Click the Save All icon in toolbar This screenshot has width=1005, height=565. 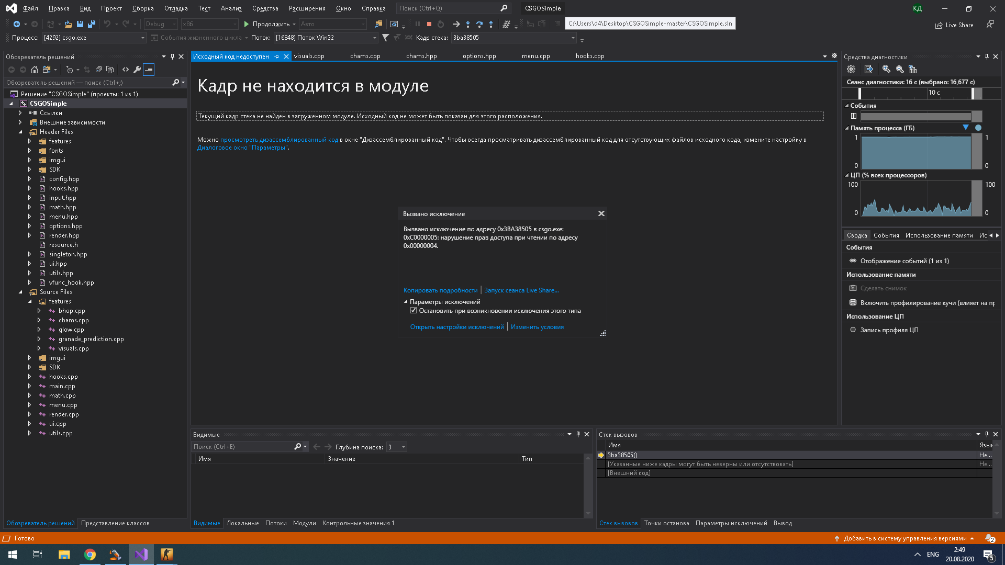point(92,24)
